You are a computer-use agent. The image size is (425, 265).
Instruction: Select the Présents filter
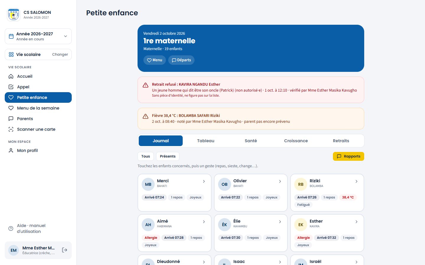[x=168, y=156]
